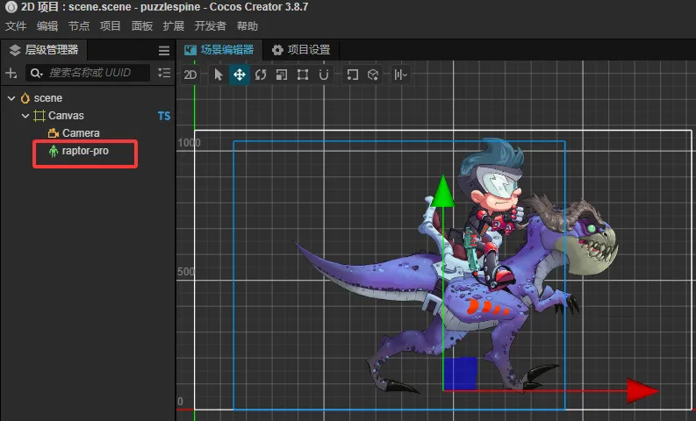Toggle 2D view mode button
The image size is (696, 421).
(x=190, y=75)
